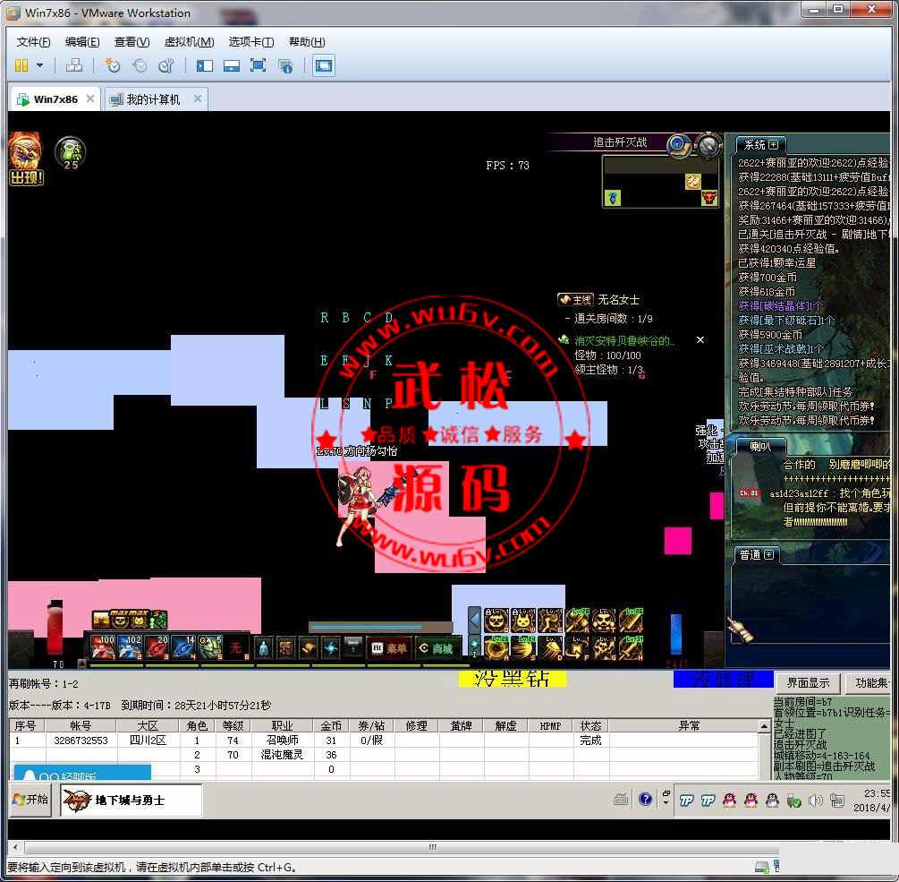The width and height of the screenshot is (899, 882).
Task: Open the 地下城与勇士 taskbar item
Action: click(131, 801)
